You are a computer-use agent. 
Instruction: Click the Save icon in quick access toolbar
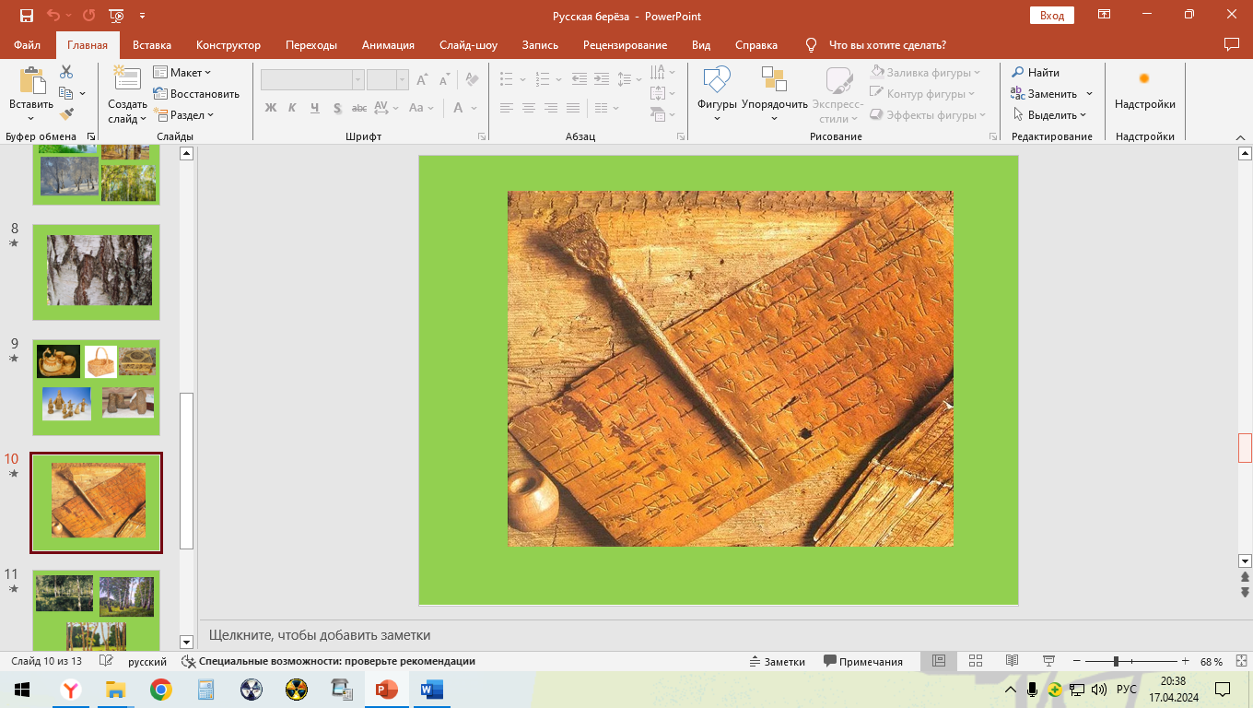click(26, 16)
